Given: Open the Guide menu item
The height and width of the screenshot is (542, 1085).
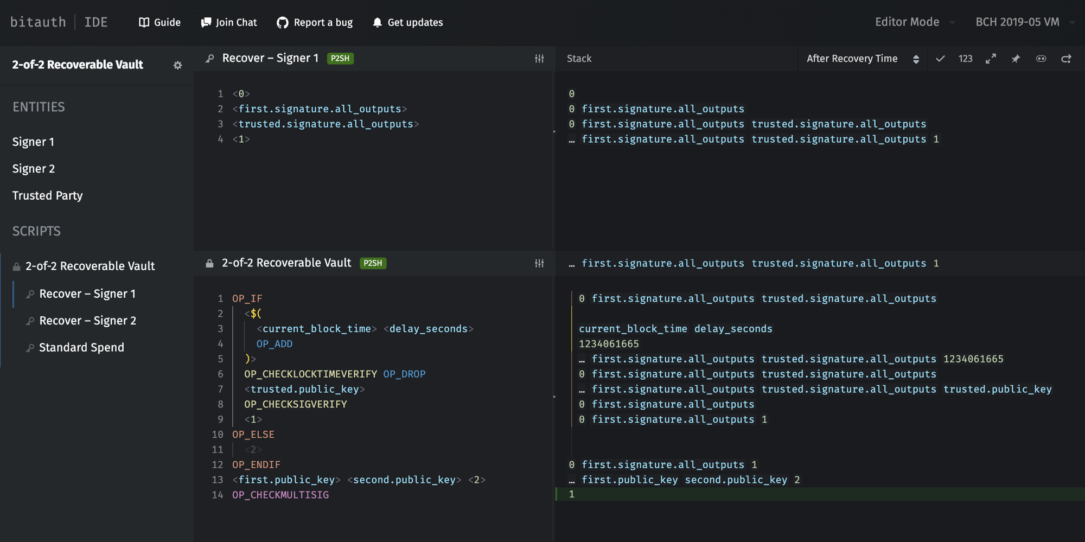Looking at the screenshot, I should 159,22.
